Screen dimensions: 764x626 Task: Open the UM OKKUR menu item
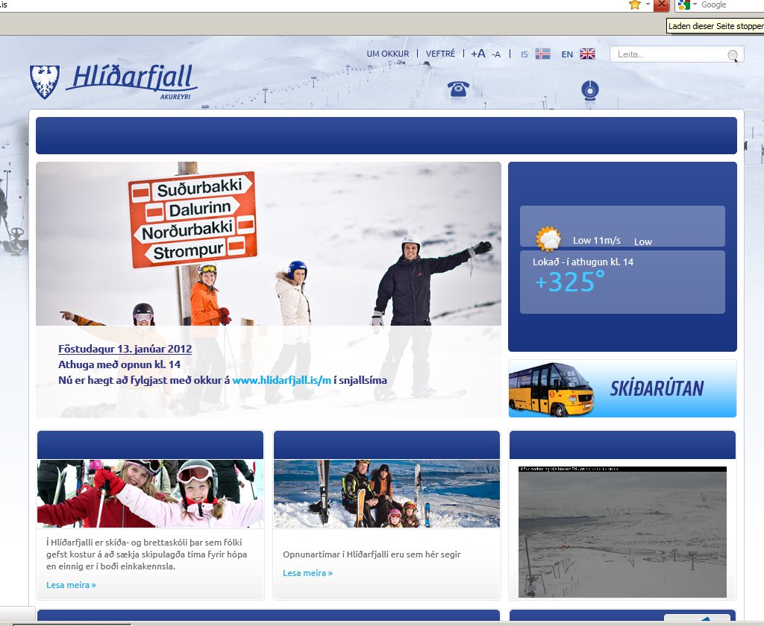point(388,54)
